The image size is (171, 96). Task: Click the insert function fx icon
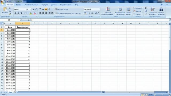[x=29, y=20]
